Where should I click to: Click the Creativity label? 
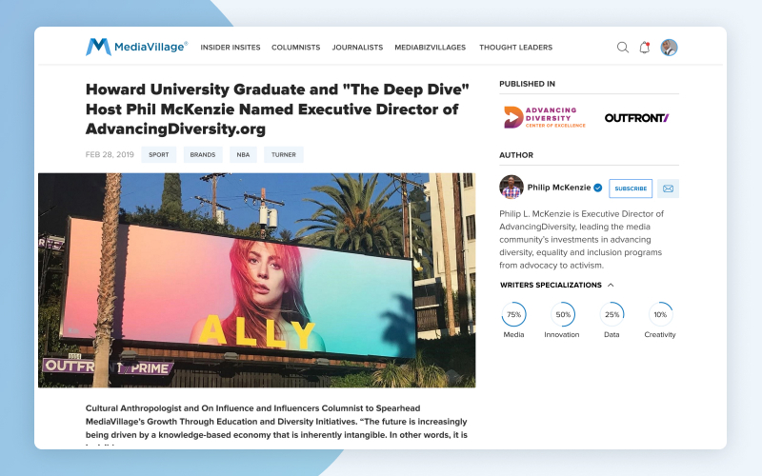pos(660,335)
